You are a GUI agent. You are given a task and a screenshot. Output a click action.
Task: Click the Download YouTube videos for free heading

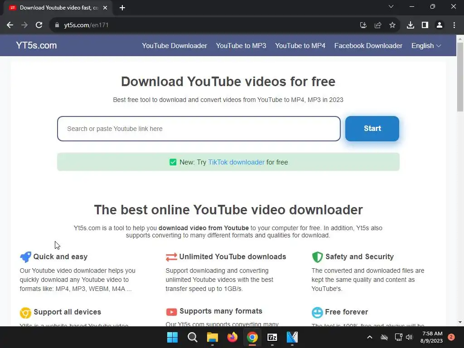point(228,82)
